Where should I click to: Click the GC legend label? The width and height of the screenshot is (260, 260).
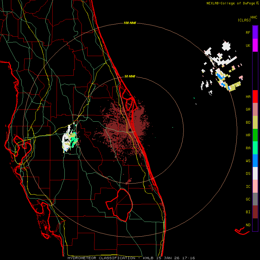[x=248, y=199]
